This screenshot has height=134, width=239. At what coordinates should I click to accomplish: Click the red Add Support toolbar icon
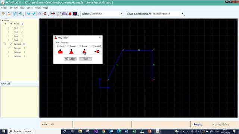click(x=70, y=14)
